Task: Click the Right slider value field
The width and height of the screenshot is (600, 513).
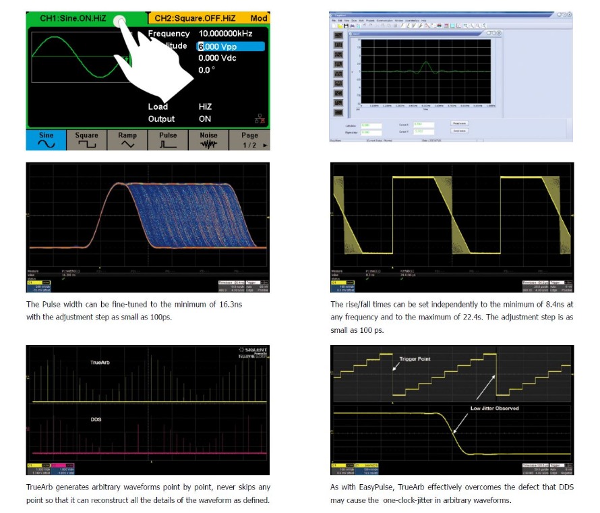Action: pyautogui.click(x=371, y=132)
